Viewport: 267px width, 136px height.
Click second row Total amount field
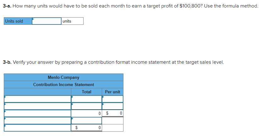[86, 106]
